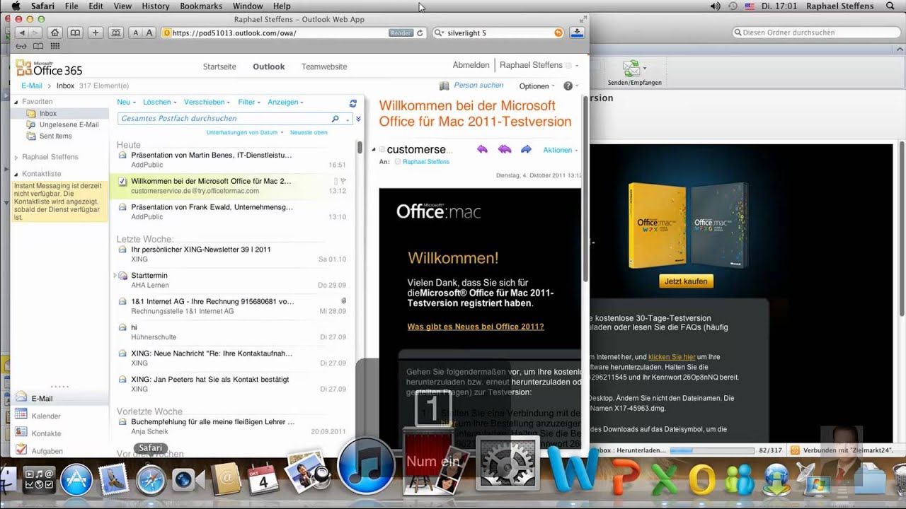This screenshot has height=509, width=906.
Task: Reply all with the double purple arrow
Action: [505, 149]
